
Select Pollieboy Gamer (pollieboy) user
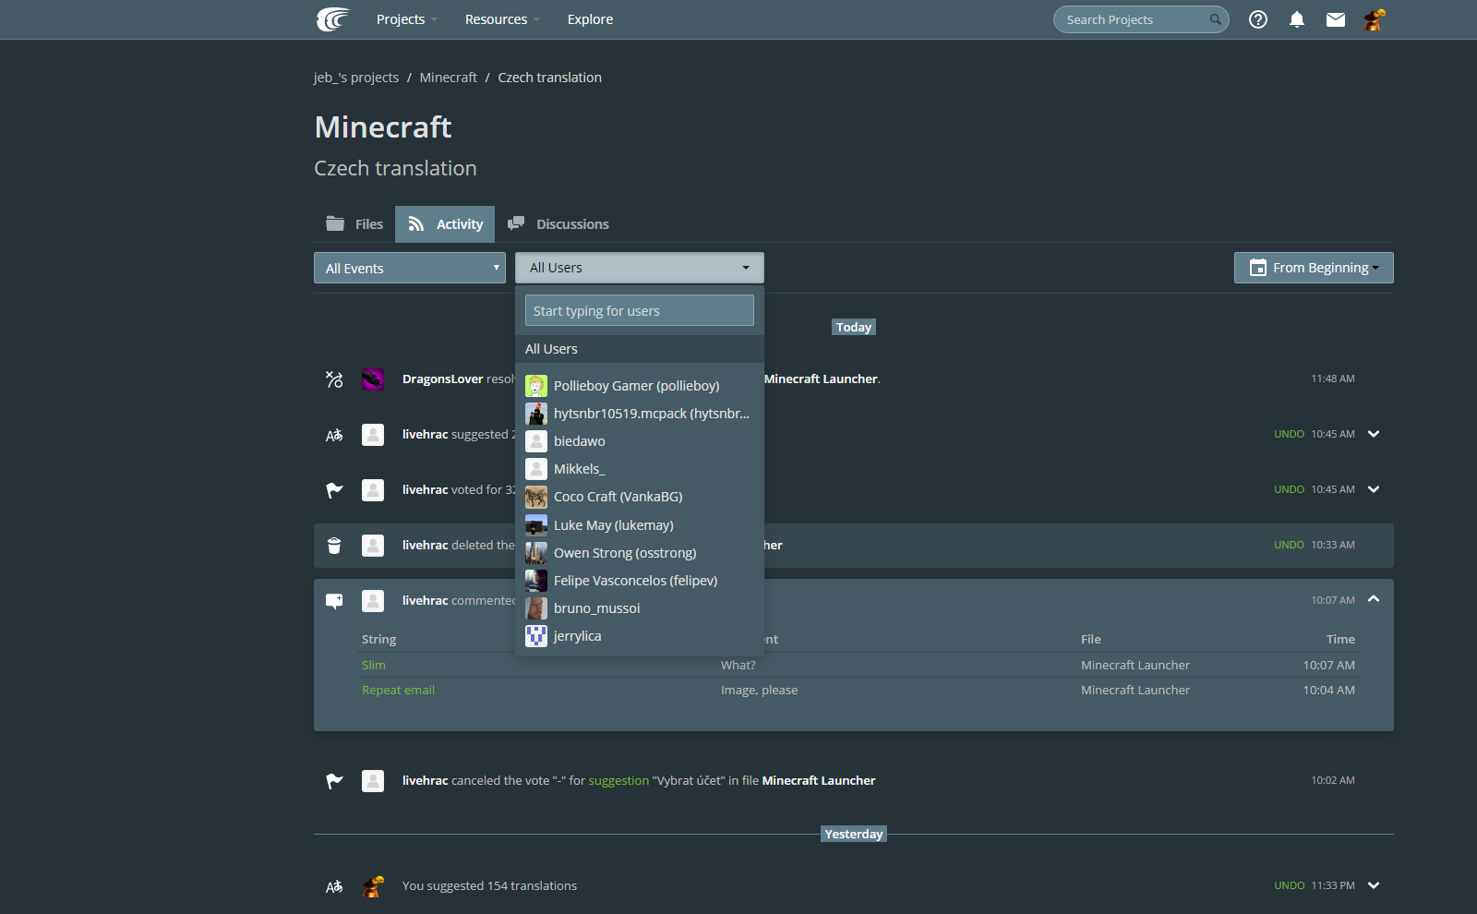[640, 386]
